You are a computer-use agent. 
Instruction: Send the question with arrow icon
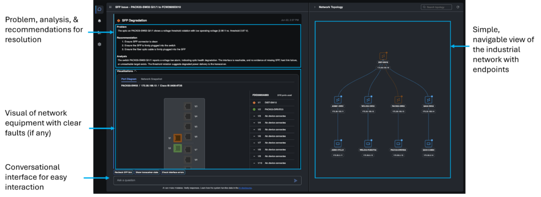click(x=296, y=181)
